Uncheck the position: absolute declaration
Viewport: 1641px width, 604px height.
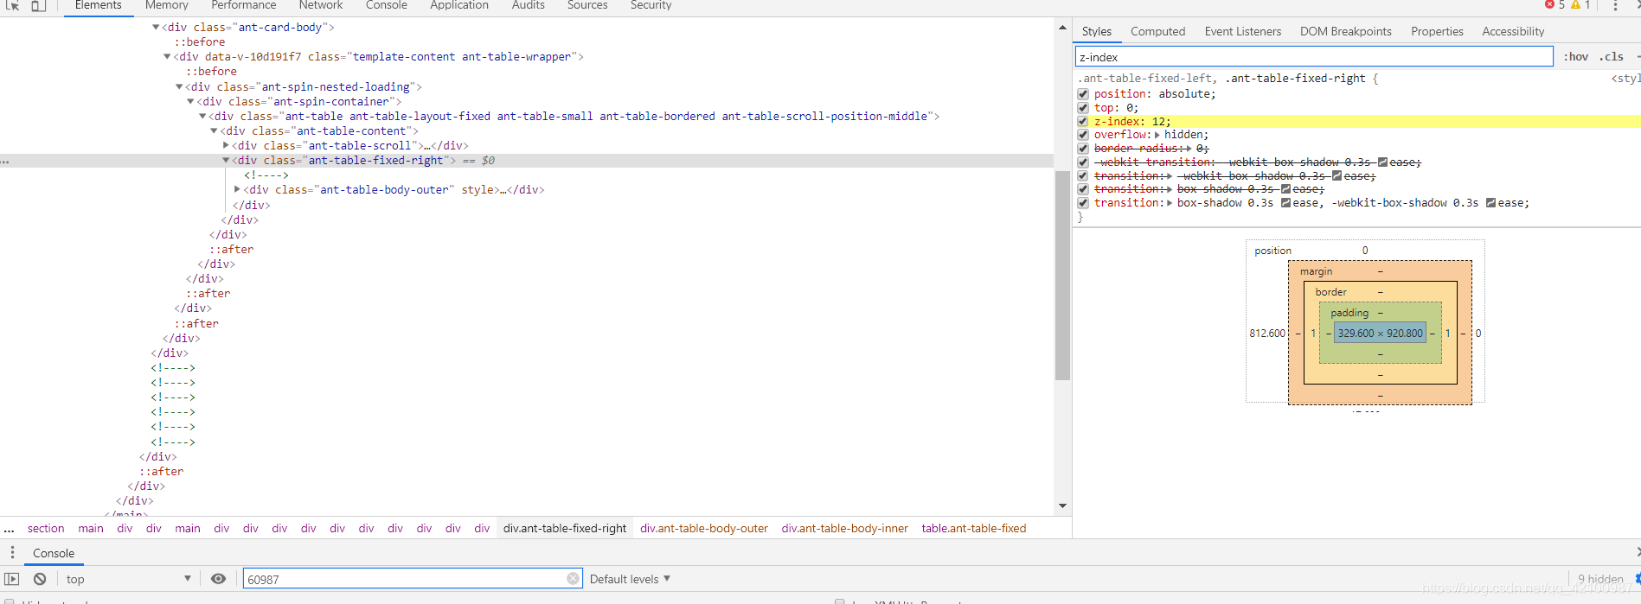[1083, 94]
